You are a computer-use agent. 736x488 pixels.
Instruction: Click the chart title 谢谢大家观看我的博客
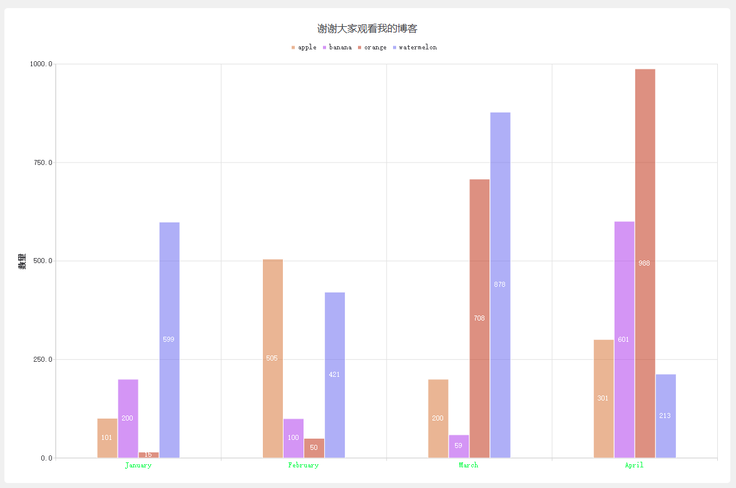click(x=368, y=28)
